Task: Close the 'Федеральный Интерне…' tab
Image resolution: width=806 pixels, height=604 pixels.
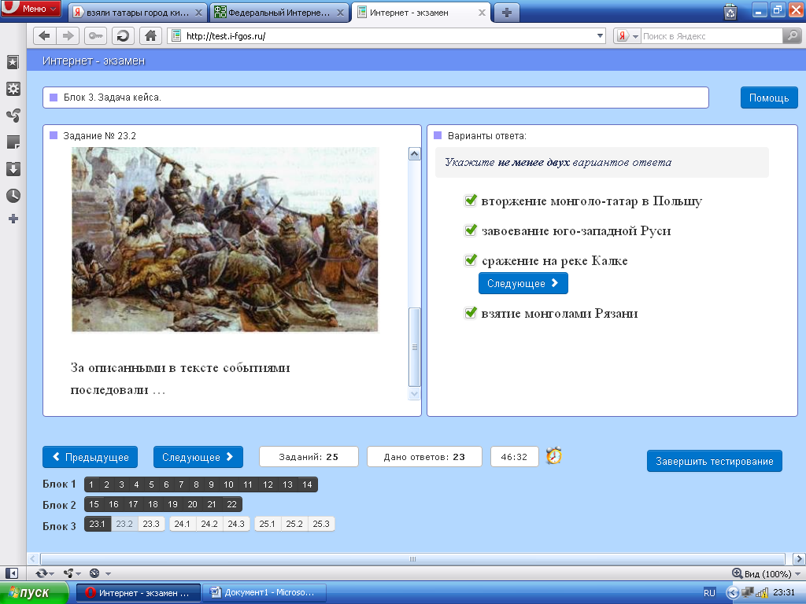Action: (x=340, y=13)
